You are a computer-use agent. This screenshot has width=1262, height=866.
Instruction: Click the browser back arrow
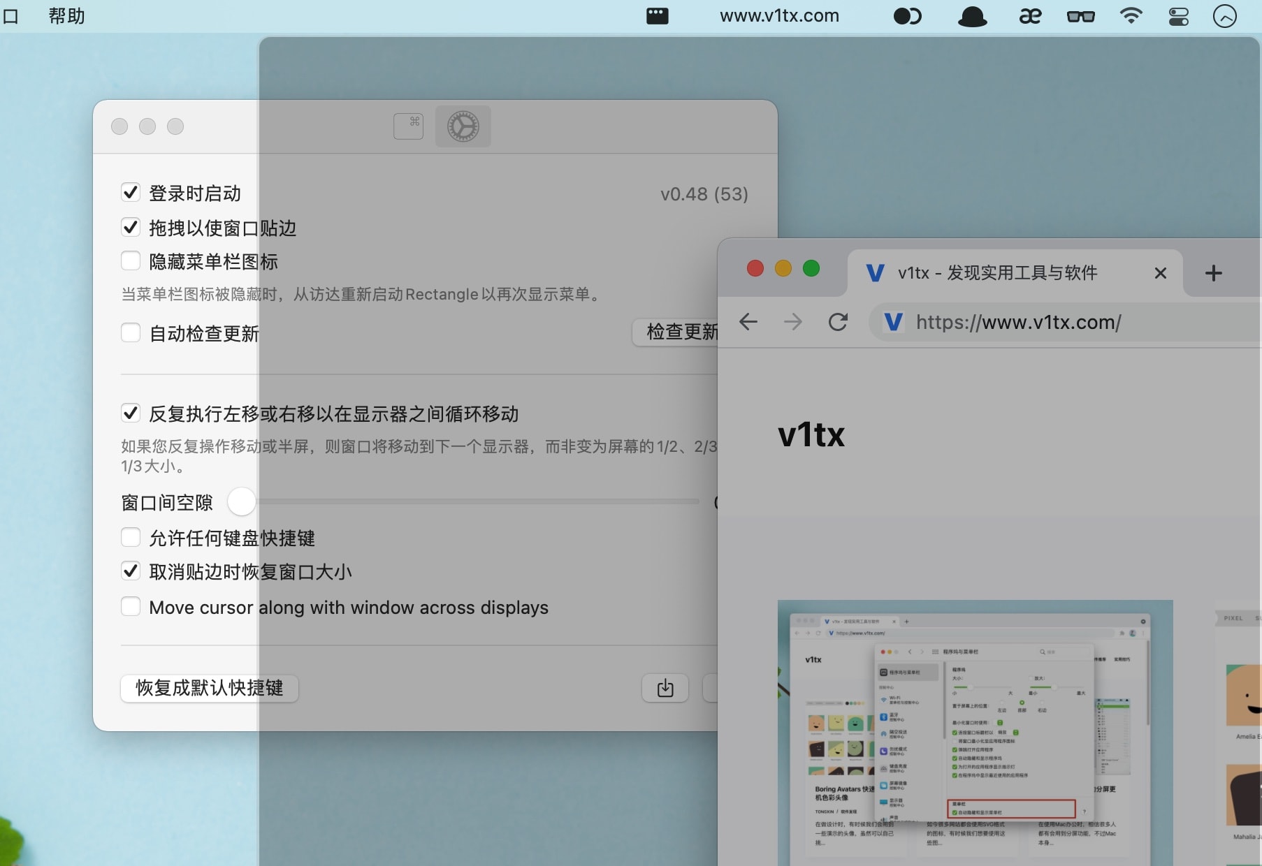coord(748,322)
